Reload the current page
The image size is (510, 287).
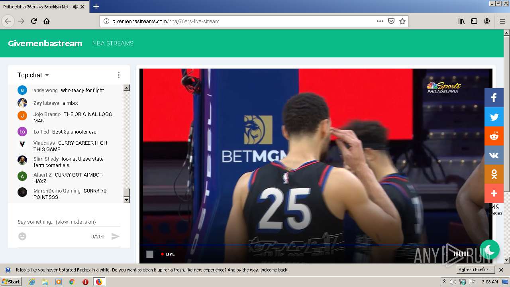(34, 21)
